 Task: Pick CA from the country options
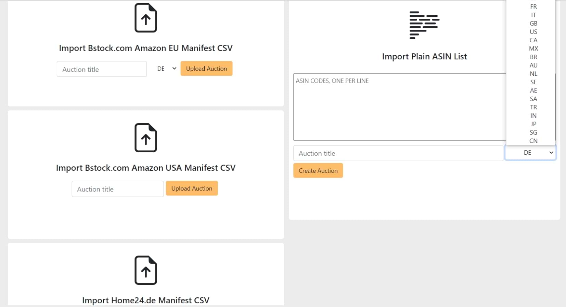(533, 40)
